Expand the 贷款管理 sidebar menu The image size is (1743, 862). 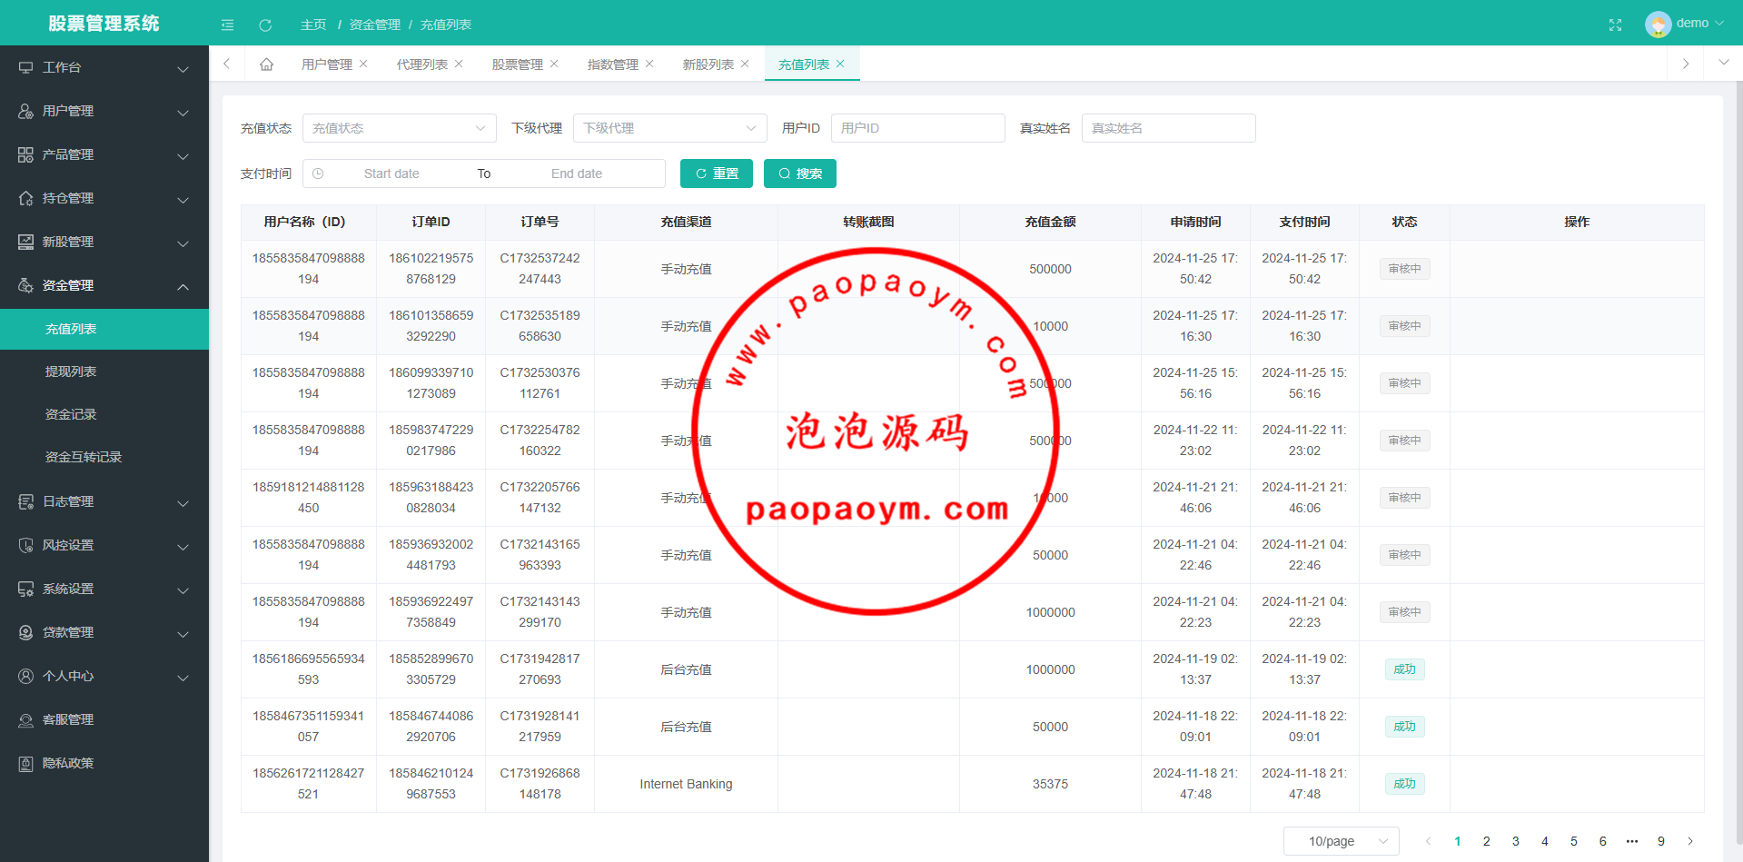tap(104, 632)
